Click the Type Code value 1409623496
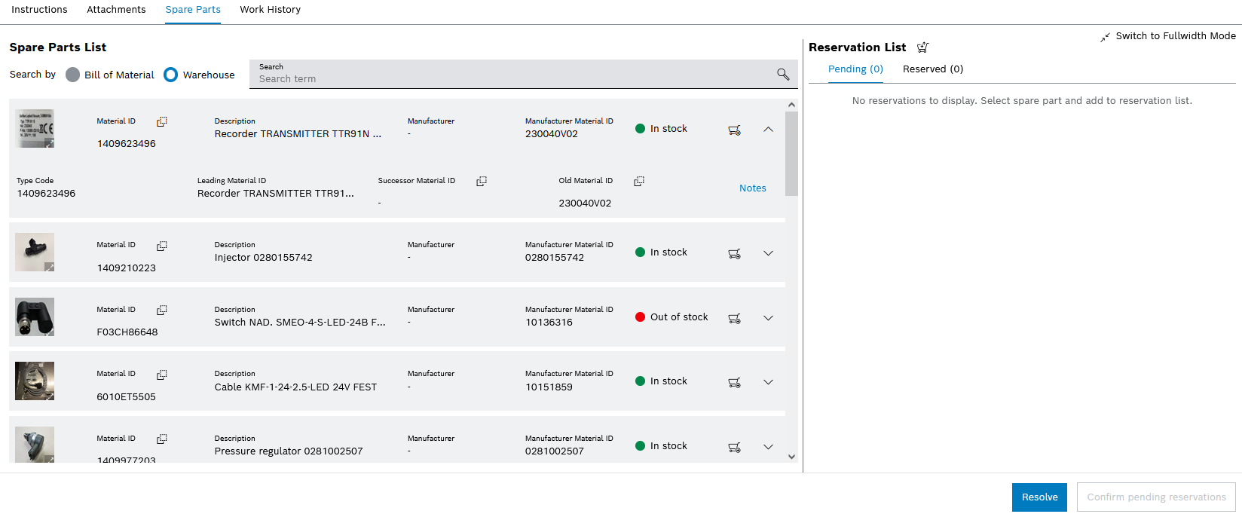 [46, 194]
